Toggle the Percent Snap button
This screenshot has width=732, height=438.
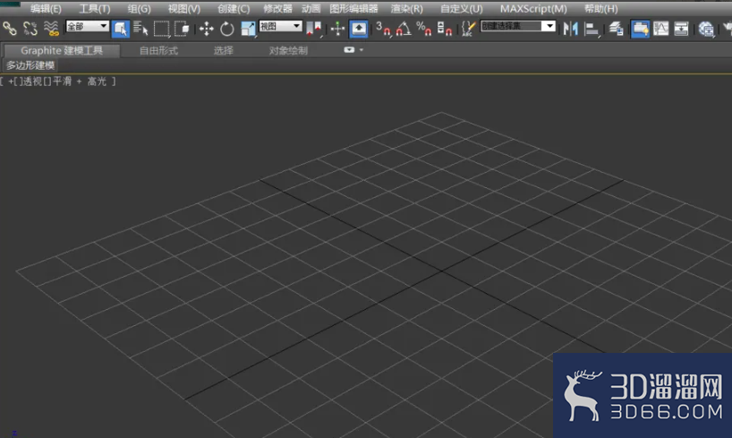point(424,29)
